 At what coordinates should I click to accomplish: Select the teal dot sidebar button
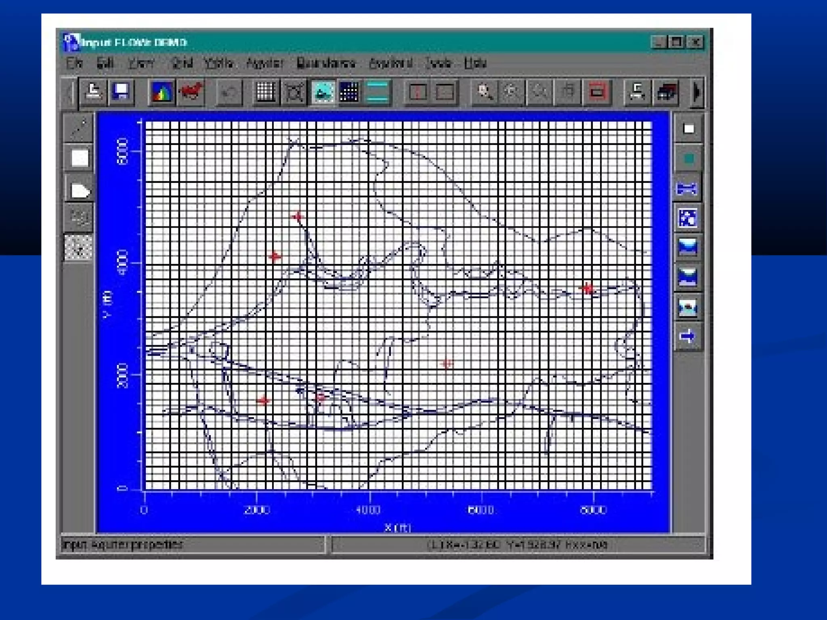[688, 159]
